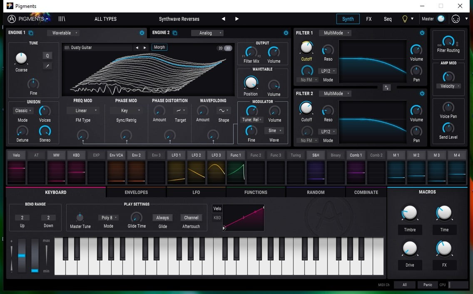Select the next wavetable arrow
Screen dimensions: 473x294
click(145, 47)
